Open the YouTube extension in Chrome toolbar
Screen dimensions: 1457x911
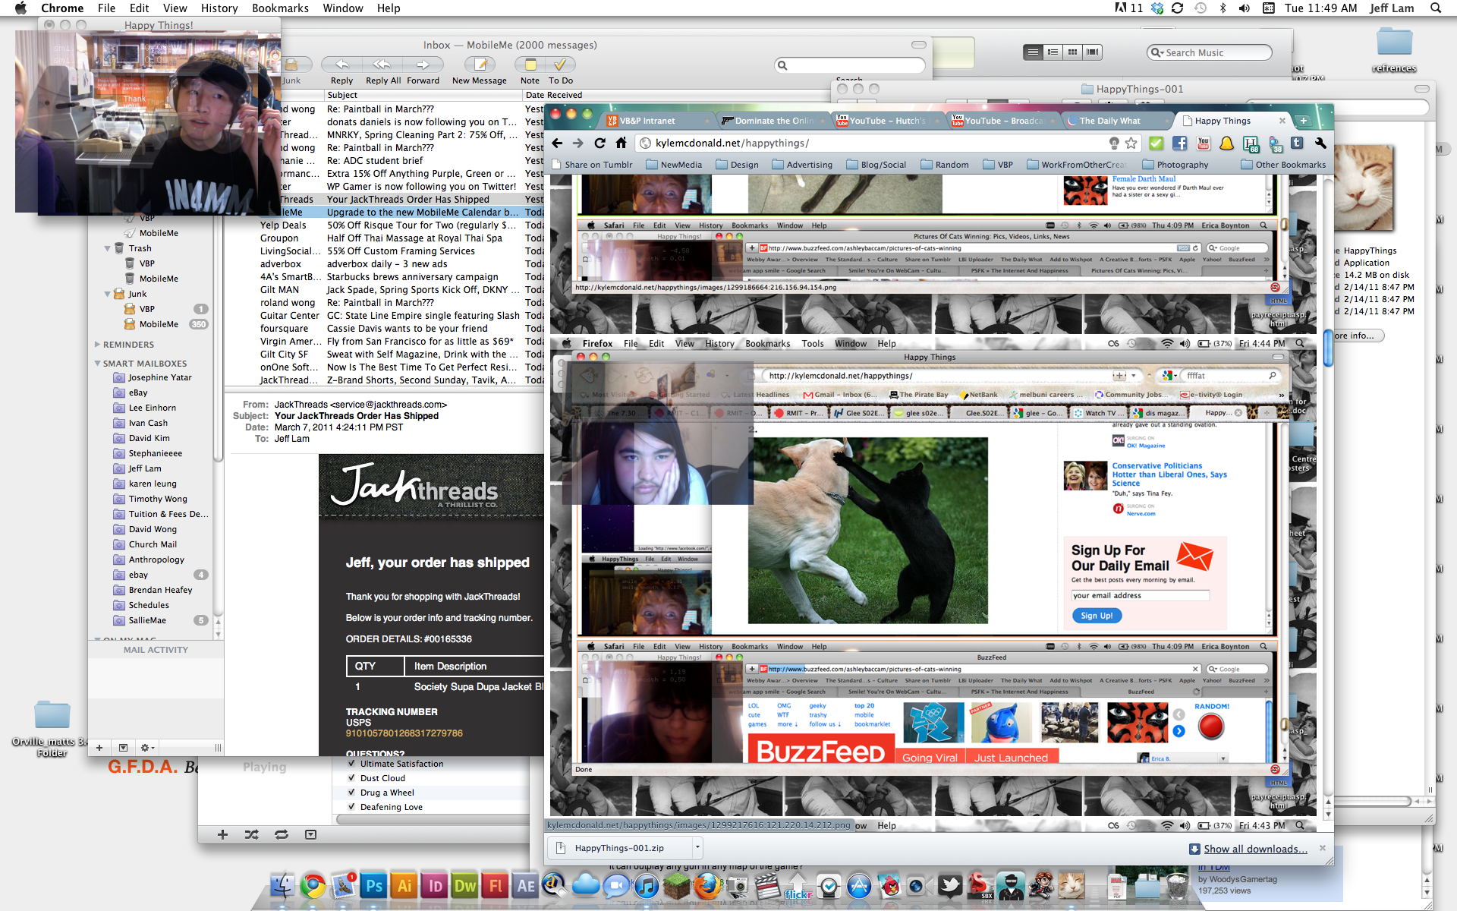pos(1203,143)
